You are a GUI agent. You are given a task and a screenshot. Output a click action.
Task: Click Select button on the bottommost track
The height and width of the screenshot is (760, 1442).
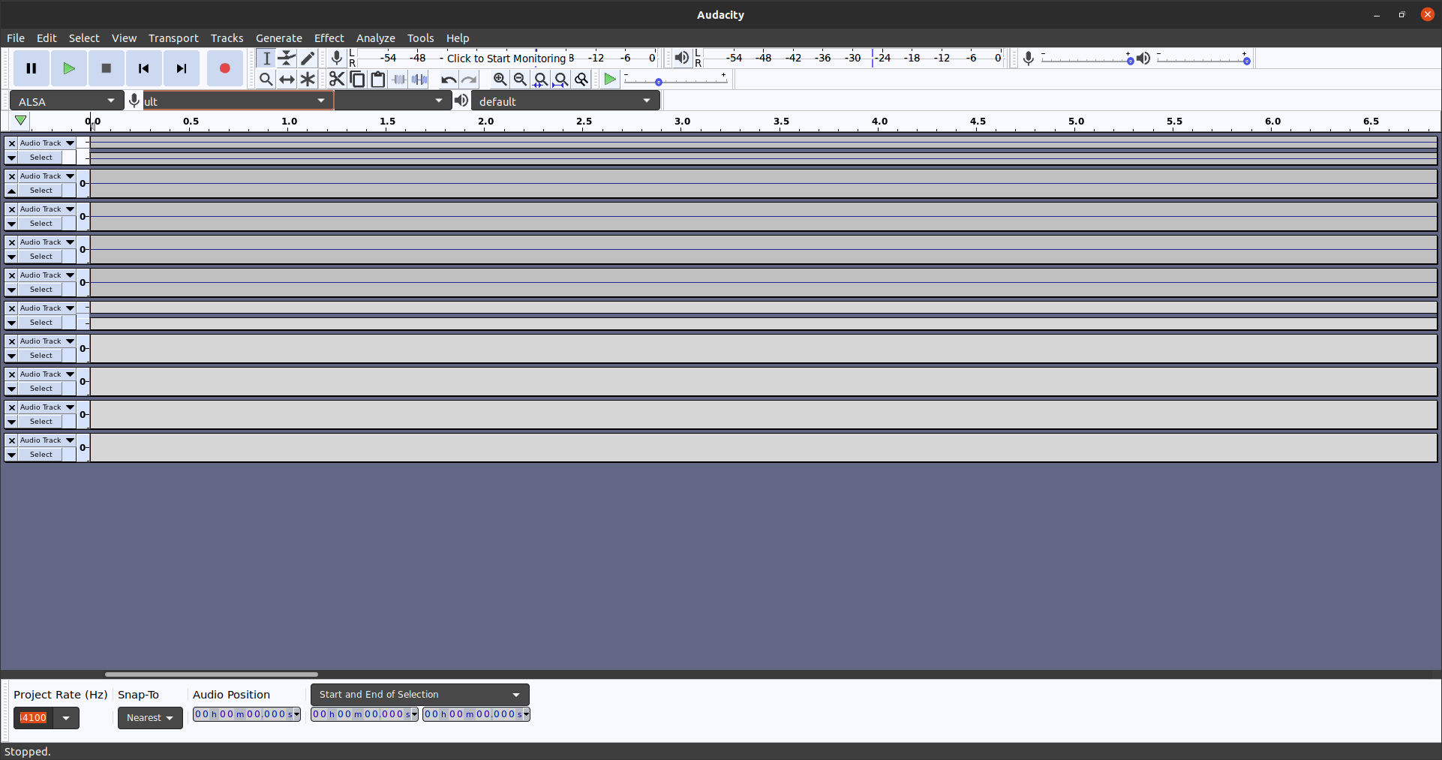(x=41, y=455)
